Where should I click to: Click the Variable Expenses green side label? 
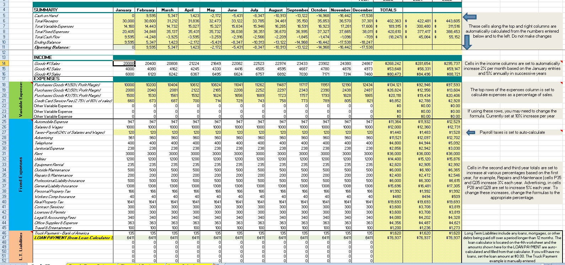click(21, 100)
